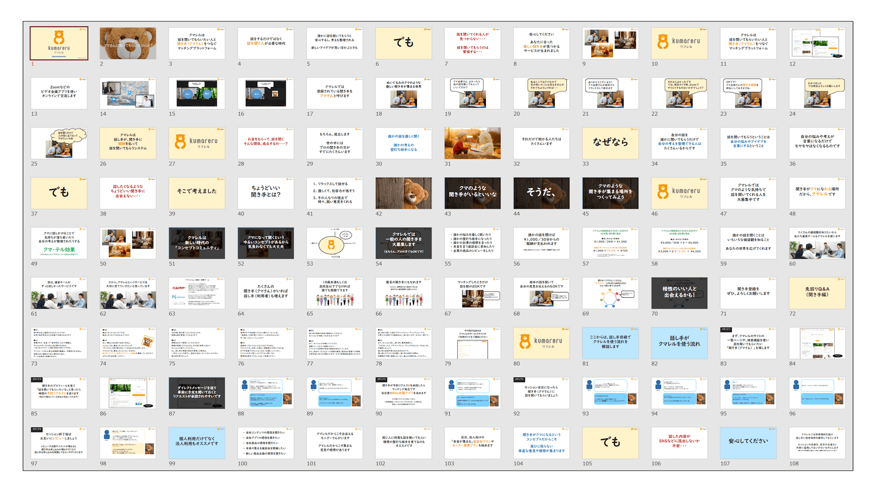876x492 pixels.
Task: Select slide 84 website screenshot thumbnail
Action: click(x=817, y=343)
